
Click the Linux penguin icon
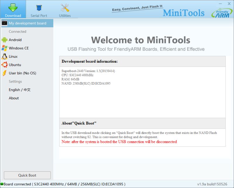pyautogui.click(x=4, y=57)
